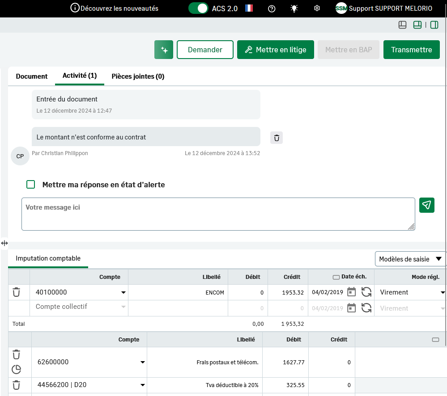
Task: Send the message with the paper plane icon
Action: coord(427,205)
